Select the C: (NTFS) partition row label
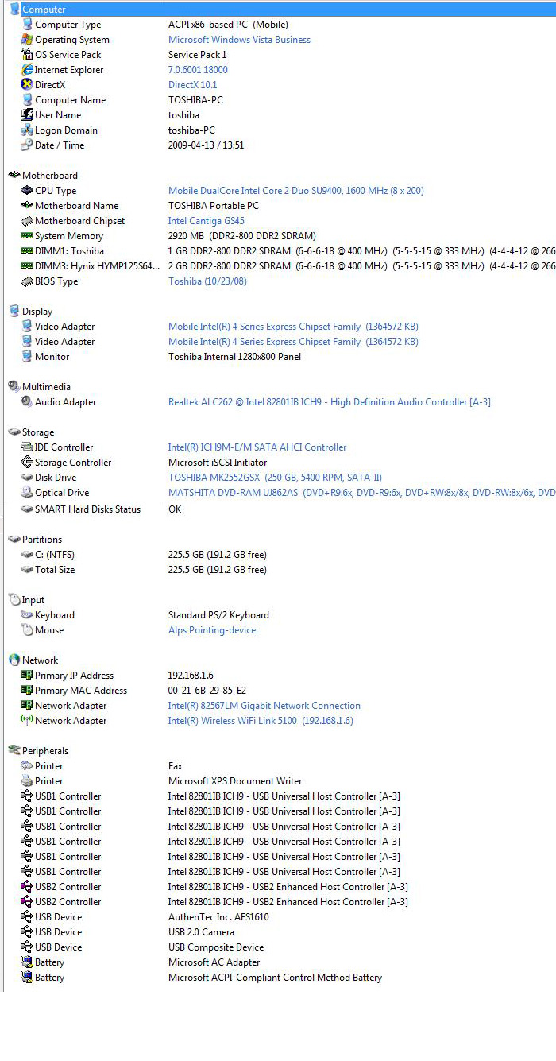Image resolution: width=556 pixels, height=1061 pixels. pyautogui.click(x=55, y=555)
